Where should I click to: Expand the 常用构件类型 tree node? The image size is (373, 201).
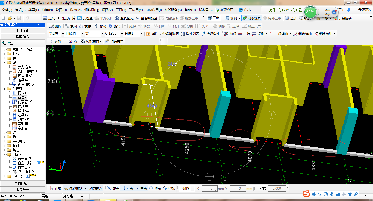pos(5,49)
